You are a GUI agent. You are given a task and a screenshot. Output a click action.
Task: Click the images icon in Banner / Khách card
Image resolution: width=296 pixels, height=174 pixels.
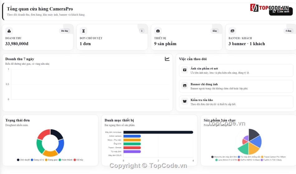tap(232, 31)
